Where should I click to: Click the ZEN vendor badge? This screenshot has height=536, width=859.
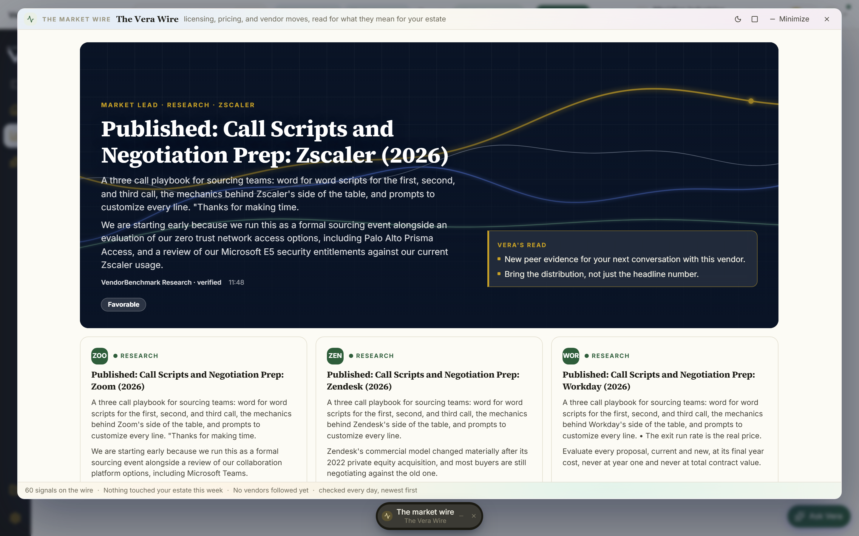click(x=335, y=356)
